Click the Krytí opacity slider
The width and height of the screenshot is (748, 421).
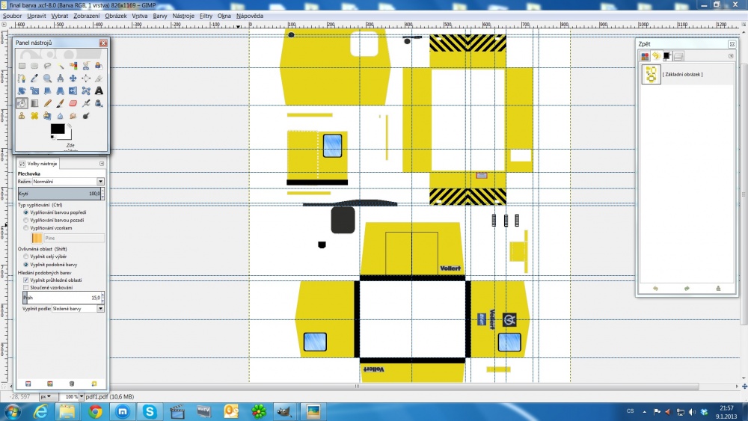pyautogui.click(x=60, y=194)
